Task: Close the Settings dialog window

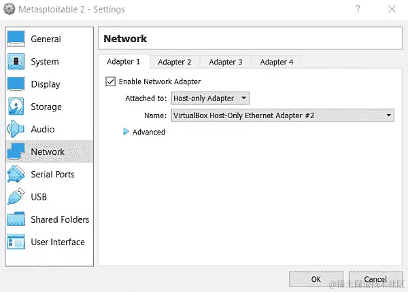Action: (x=392, y=9)
